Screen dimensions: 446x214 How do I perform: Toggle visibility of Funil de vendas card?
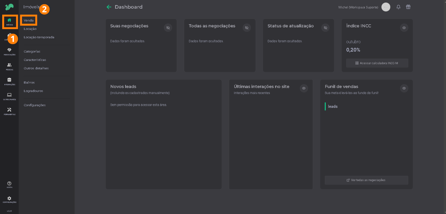(x=404, y=88)
